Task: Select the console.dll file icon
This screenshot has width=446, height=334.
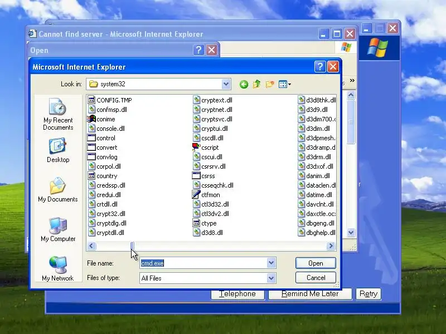Action: (91, 129)
